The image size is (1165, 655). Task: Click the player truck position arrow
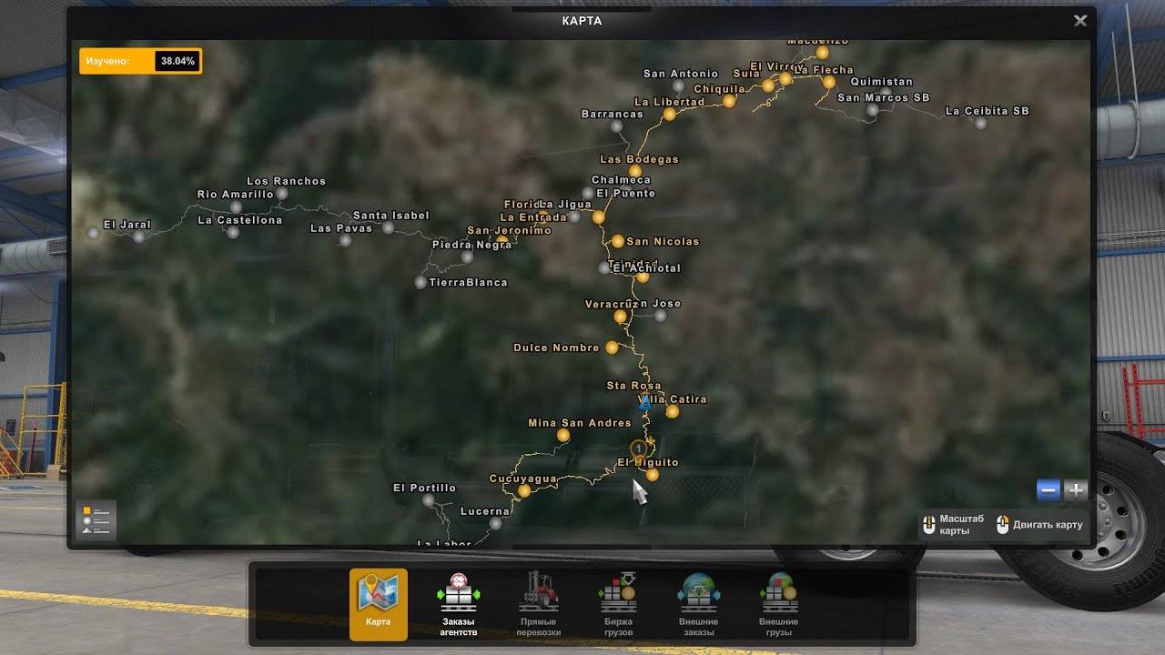[x=645, y=401]
